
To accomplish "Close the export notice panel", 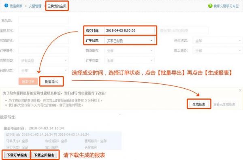I will point(240,90).
